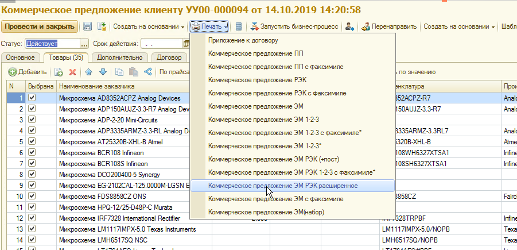Toggle Выбрана checkbox in row 12
This screenshot has height=250, width=517.
click(x=32, y=218)
